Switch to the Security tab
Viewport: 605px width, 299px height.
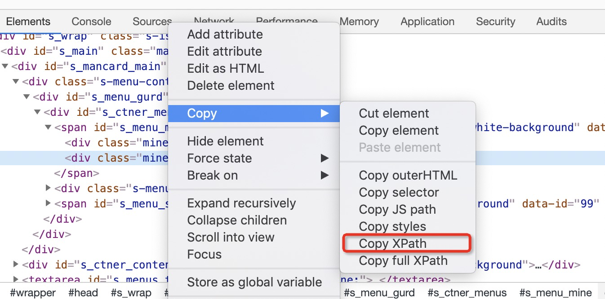(495, 22)
